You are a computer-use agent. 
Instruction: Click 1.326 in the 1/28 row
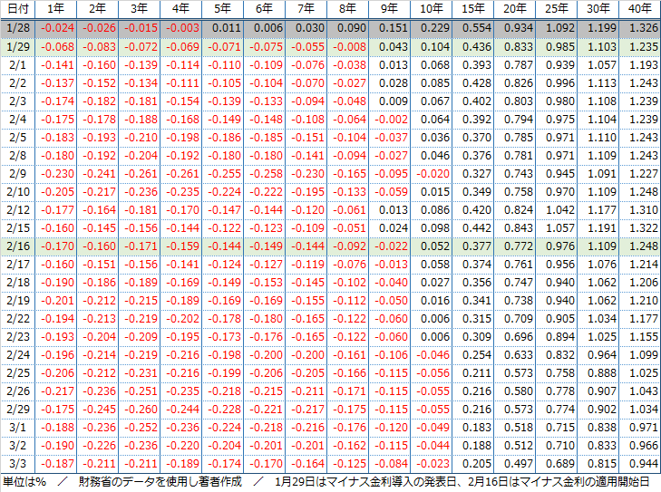pyautogui.click(x=638, y=28)
